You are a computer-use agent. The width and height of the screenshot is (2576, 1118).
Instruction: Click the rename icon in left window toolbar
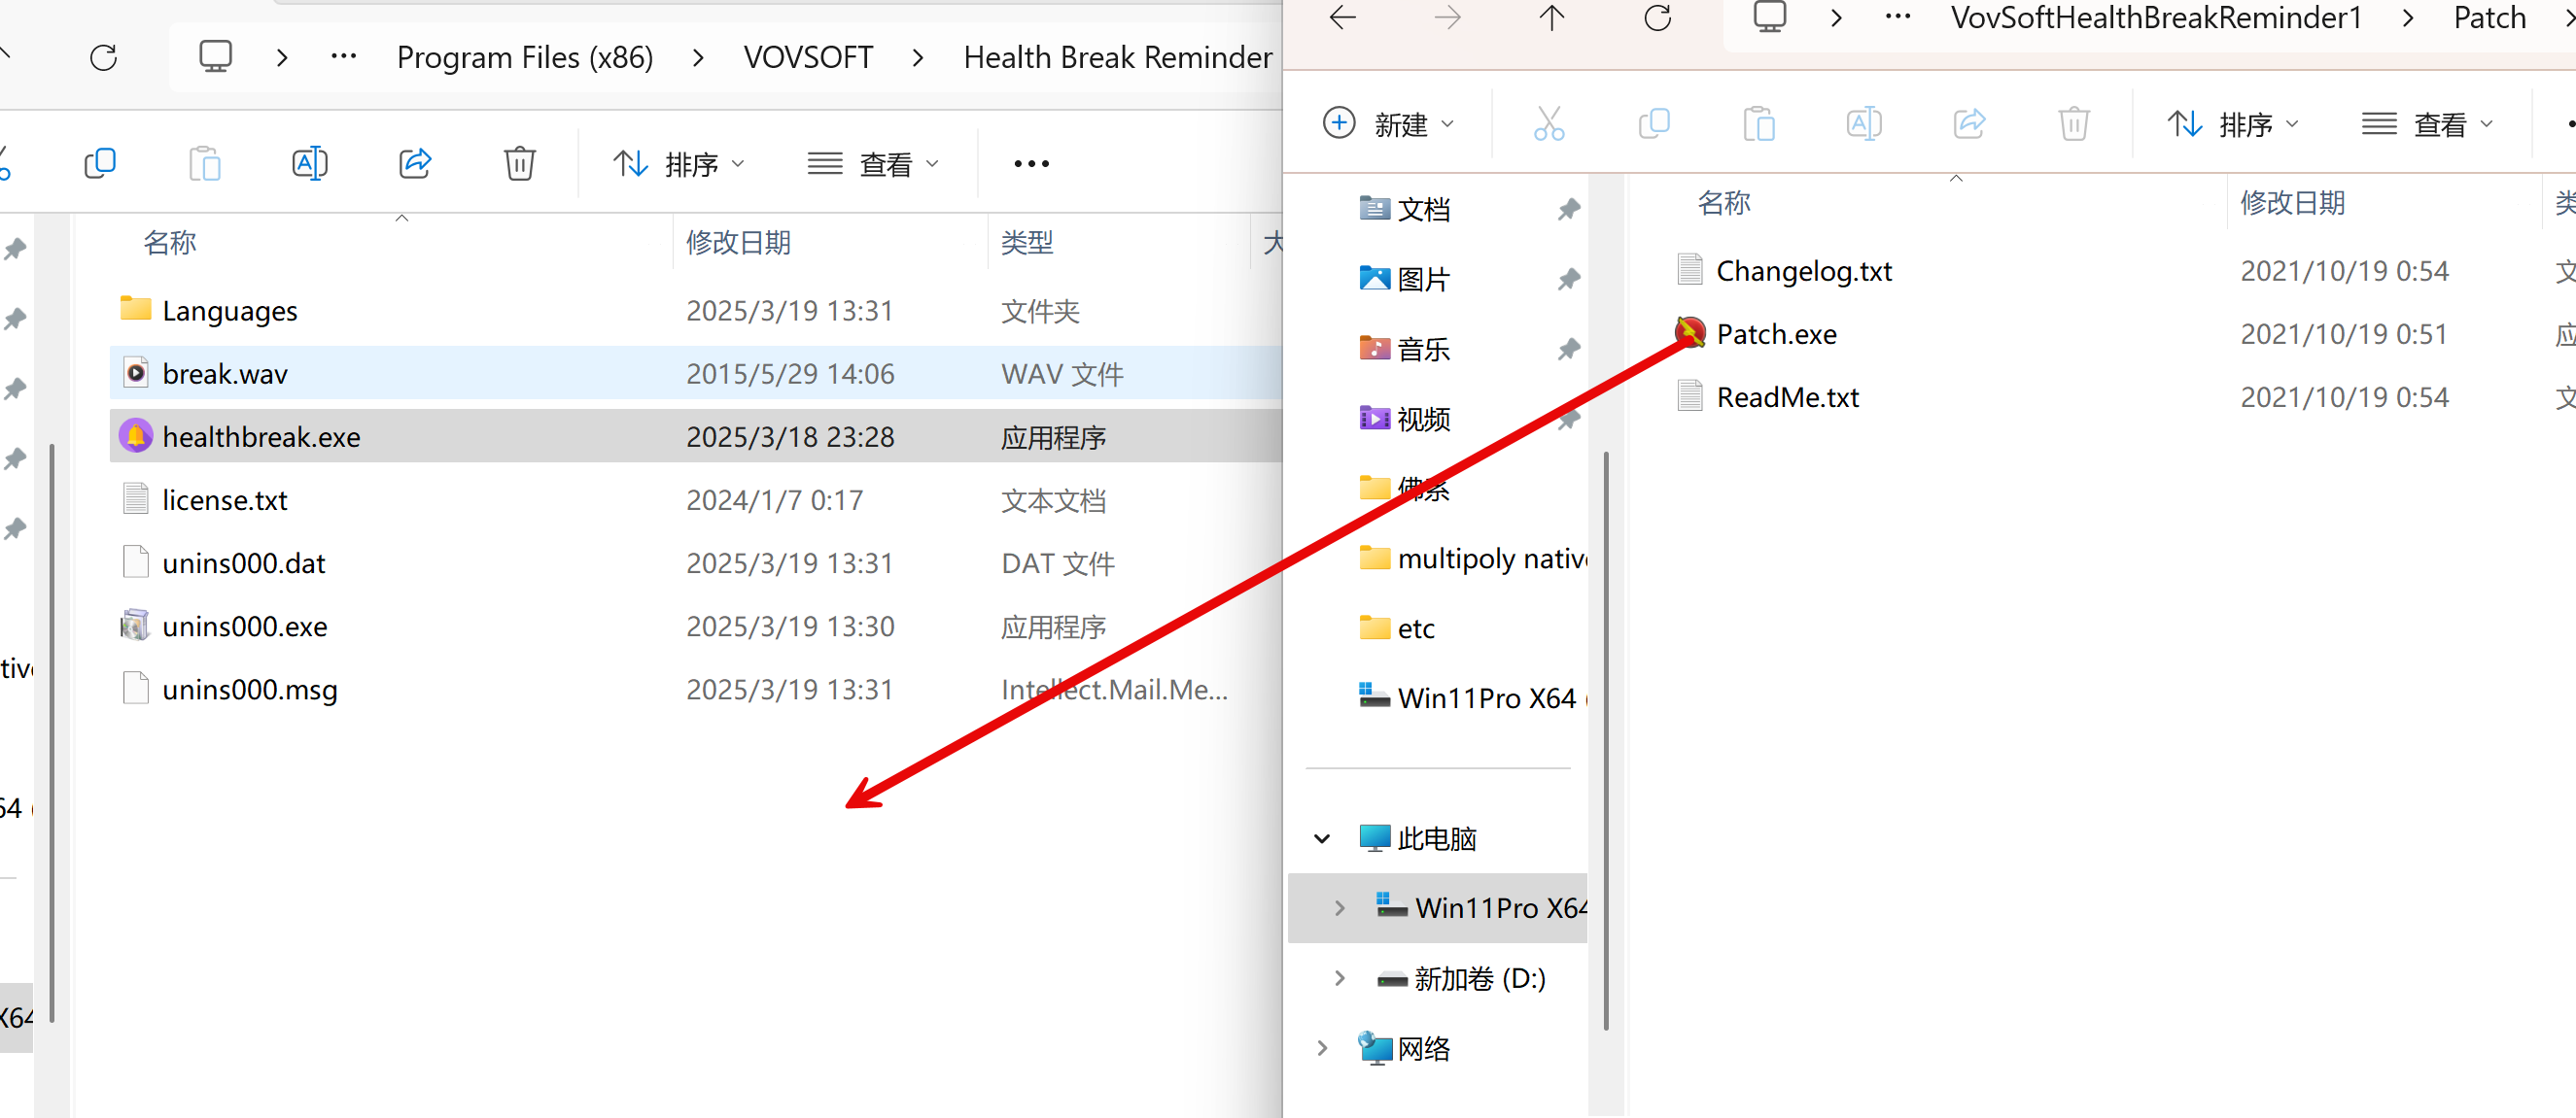point(309,163)
